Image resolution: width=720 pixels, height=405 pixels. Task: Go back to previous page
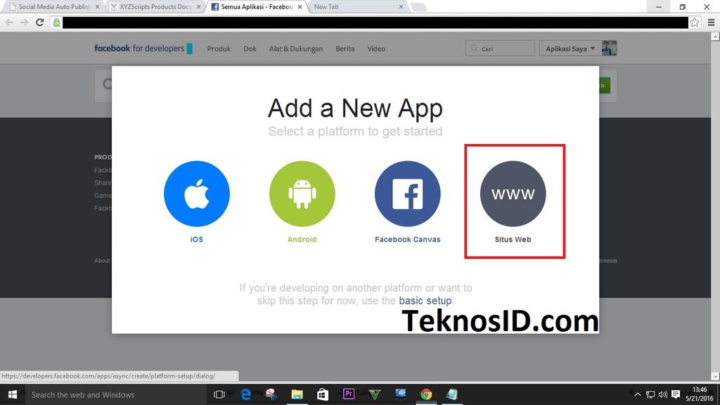tap(9, 22)
